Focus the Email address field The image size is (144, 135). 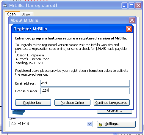(x=85, y=83)
